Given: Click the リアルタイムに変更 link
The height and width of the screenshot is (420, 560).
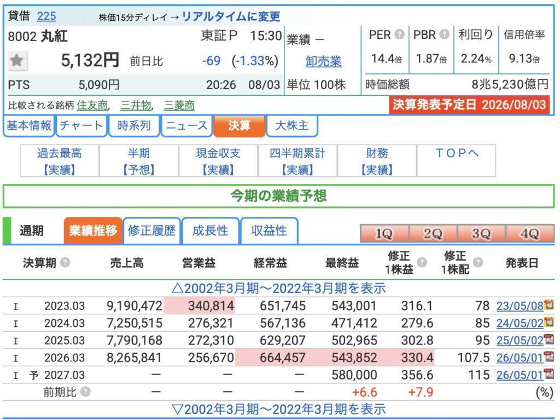Looking at the screenshot, I should click(x=231, y=16).
